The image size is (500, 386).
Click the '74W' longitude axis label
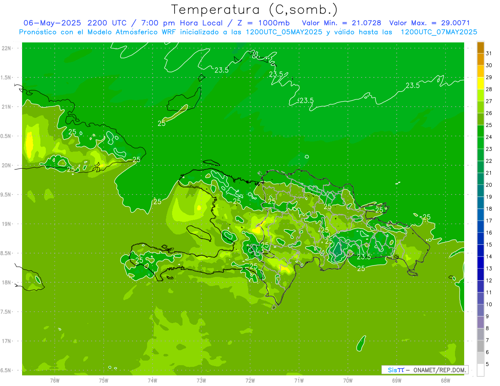pyautogui.click(x=152, y=380)
